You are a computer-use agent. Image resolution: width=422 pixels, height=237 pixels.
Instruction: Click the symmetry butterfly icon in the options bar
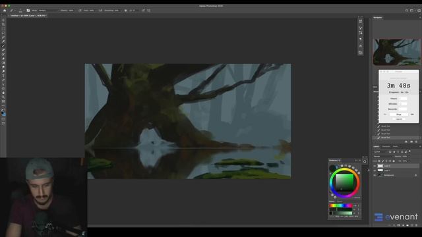[x=149, y=11]
